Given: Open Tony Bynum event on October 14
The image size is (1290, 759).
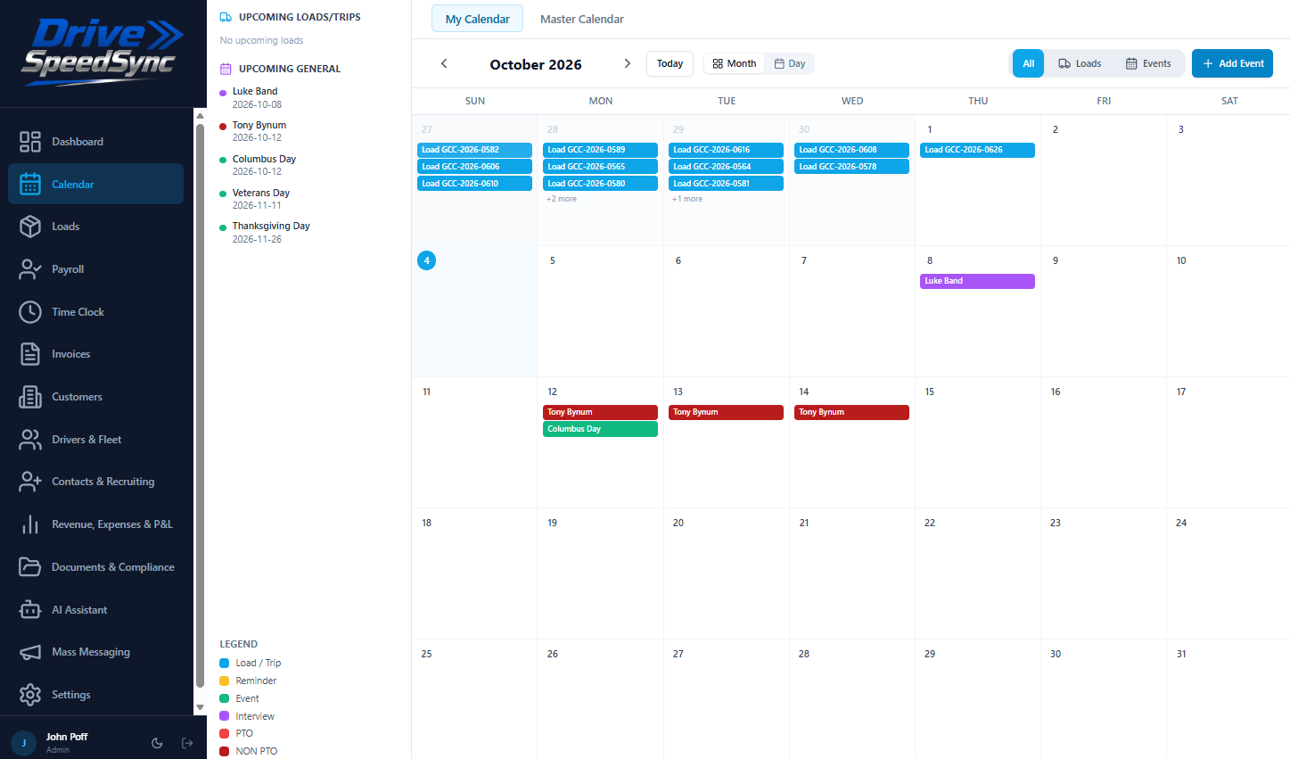Looking at the screenshot, I should click(x=851, y=412).
